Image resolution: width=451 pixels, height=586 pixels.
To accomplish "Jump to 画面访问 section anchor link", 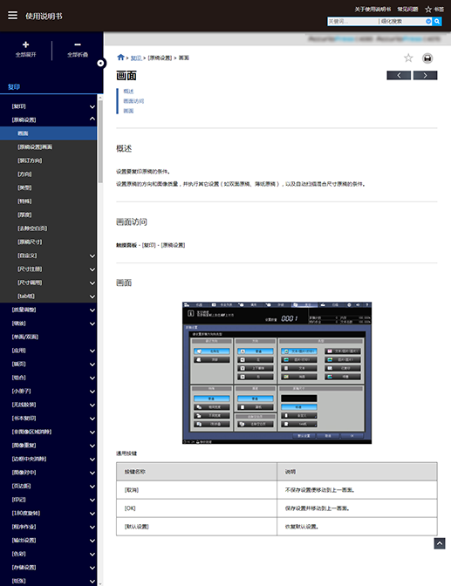I will tap(133, 101).
